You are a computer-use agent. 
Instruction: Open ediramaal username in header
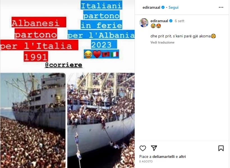coord(151,7)
